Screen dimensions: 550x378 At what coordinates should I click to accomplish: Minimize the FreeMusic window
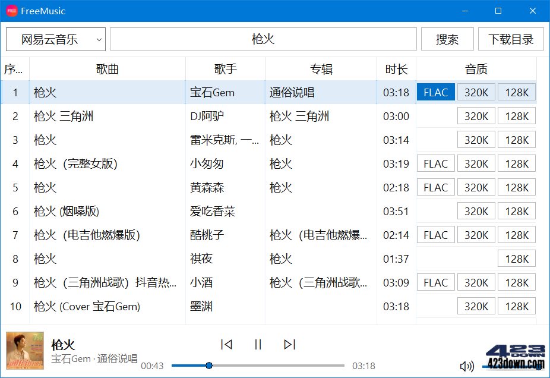[465, 11]
